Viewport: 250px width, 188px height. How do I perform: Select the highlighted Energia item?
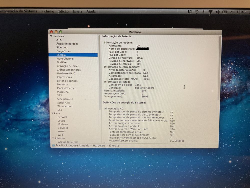73,55
